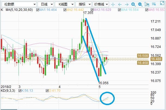166x110 pixels.
Task: Toggle the MA5 moving average checkbox
Action: pyautogui.click(x=147, y=10)
